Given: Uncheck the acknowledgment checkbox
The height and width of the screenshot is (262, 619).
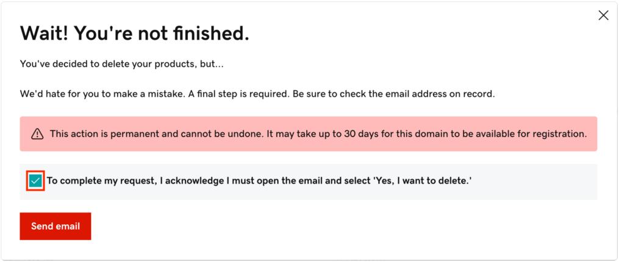Looking at the screenshot, I should tap(35, 182).
